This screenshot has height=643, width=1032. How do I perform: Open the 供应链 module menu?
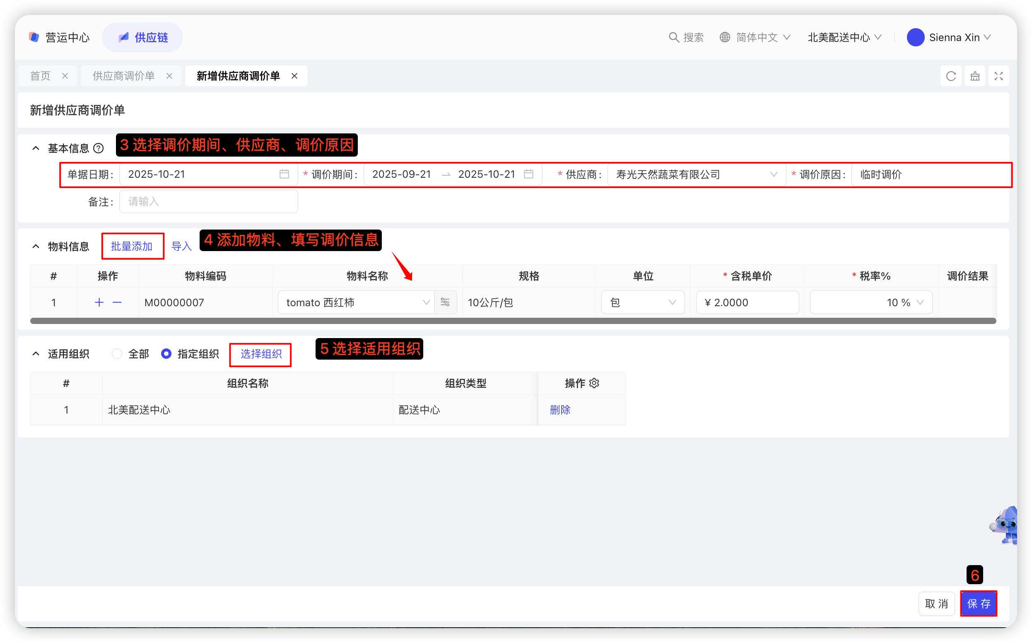tap(143, 37)
